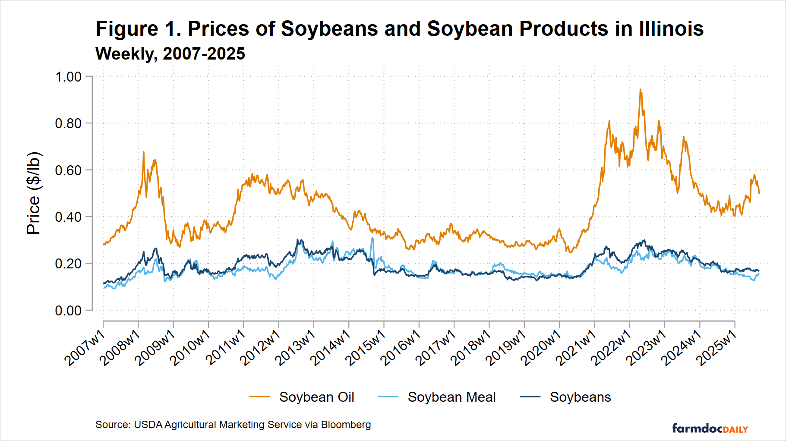Screen dimensions: 786x441
Task: Select the Soybean Meal legend label
Action: [451, 397]
